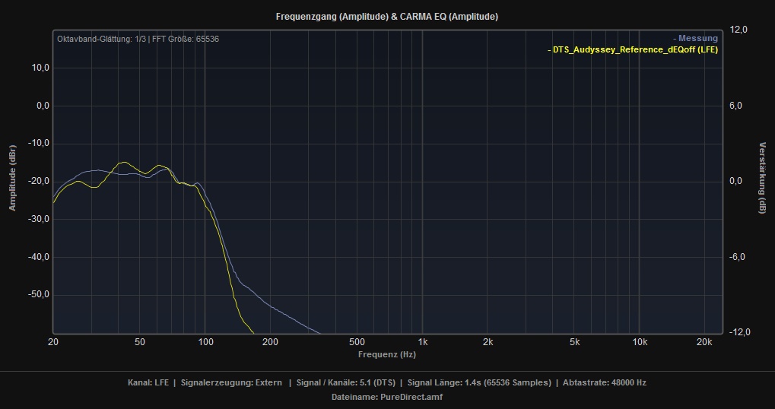The width and height of the screenshot is (775, 409).
Task: Click the chart title Frequenzgang (Amplitude) & CARMA EQ
Action: 387,16
